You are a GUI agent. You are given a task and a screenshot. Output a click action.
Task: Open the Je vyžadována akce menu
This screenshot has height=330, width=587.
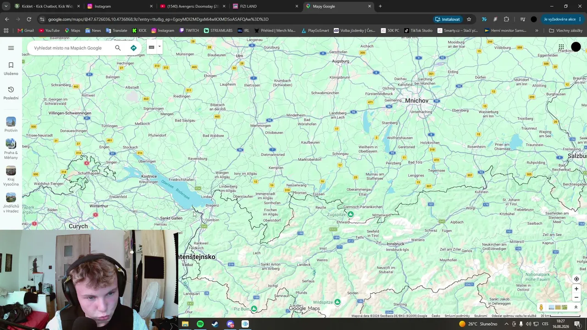(x=562, y=19)
